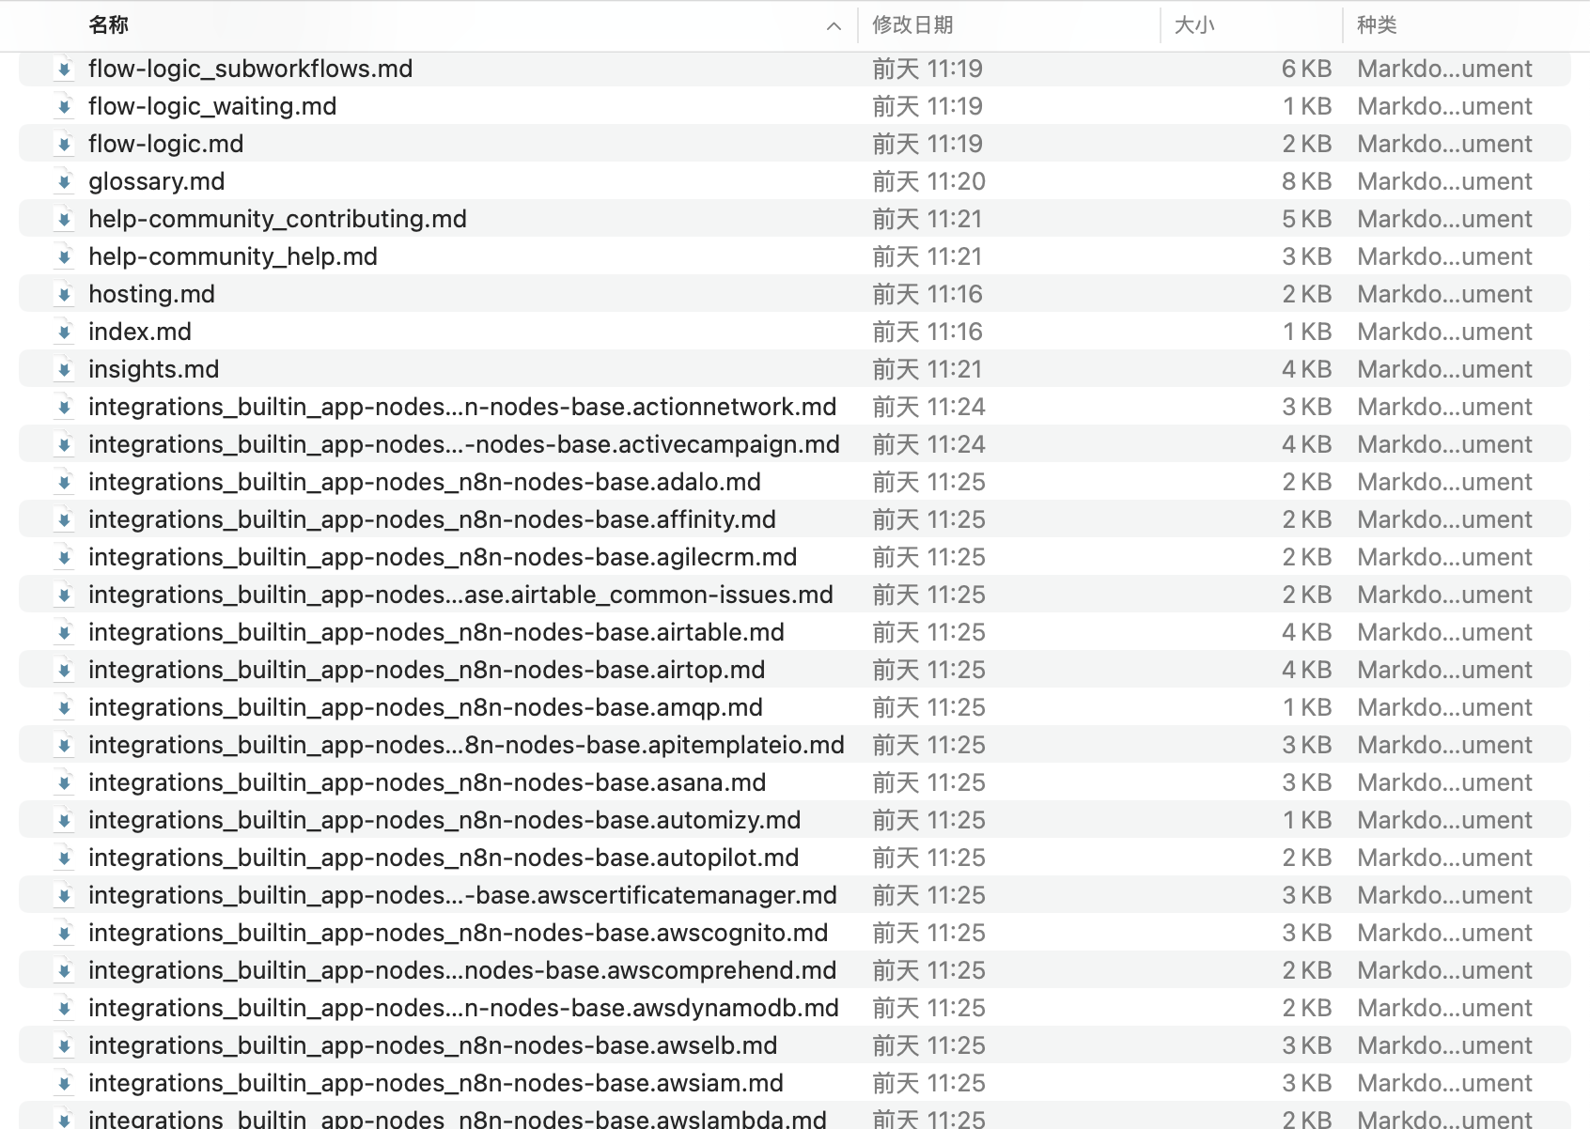Sort files by 种类 column header
Viewport: 1590px width, 1129px height.
pyautogui.click(x=1377, y=25)
